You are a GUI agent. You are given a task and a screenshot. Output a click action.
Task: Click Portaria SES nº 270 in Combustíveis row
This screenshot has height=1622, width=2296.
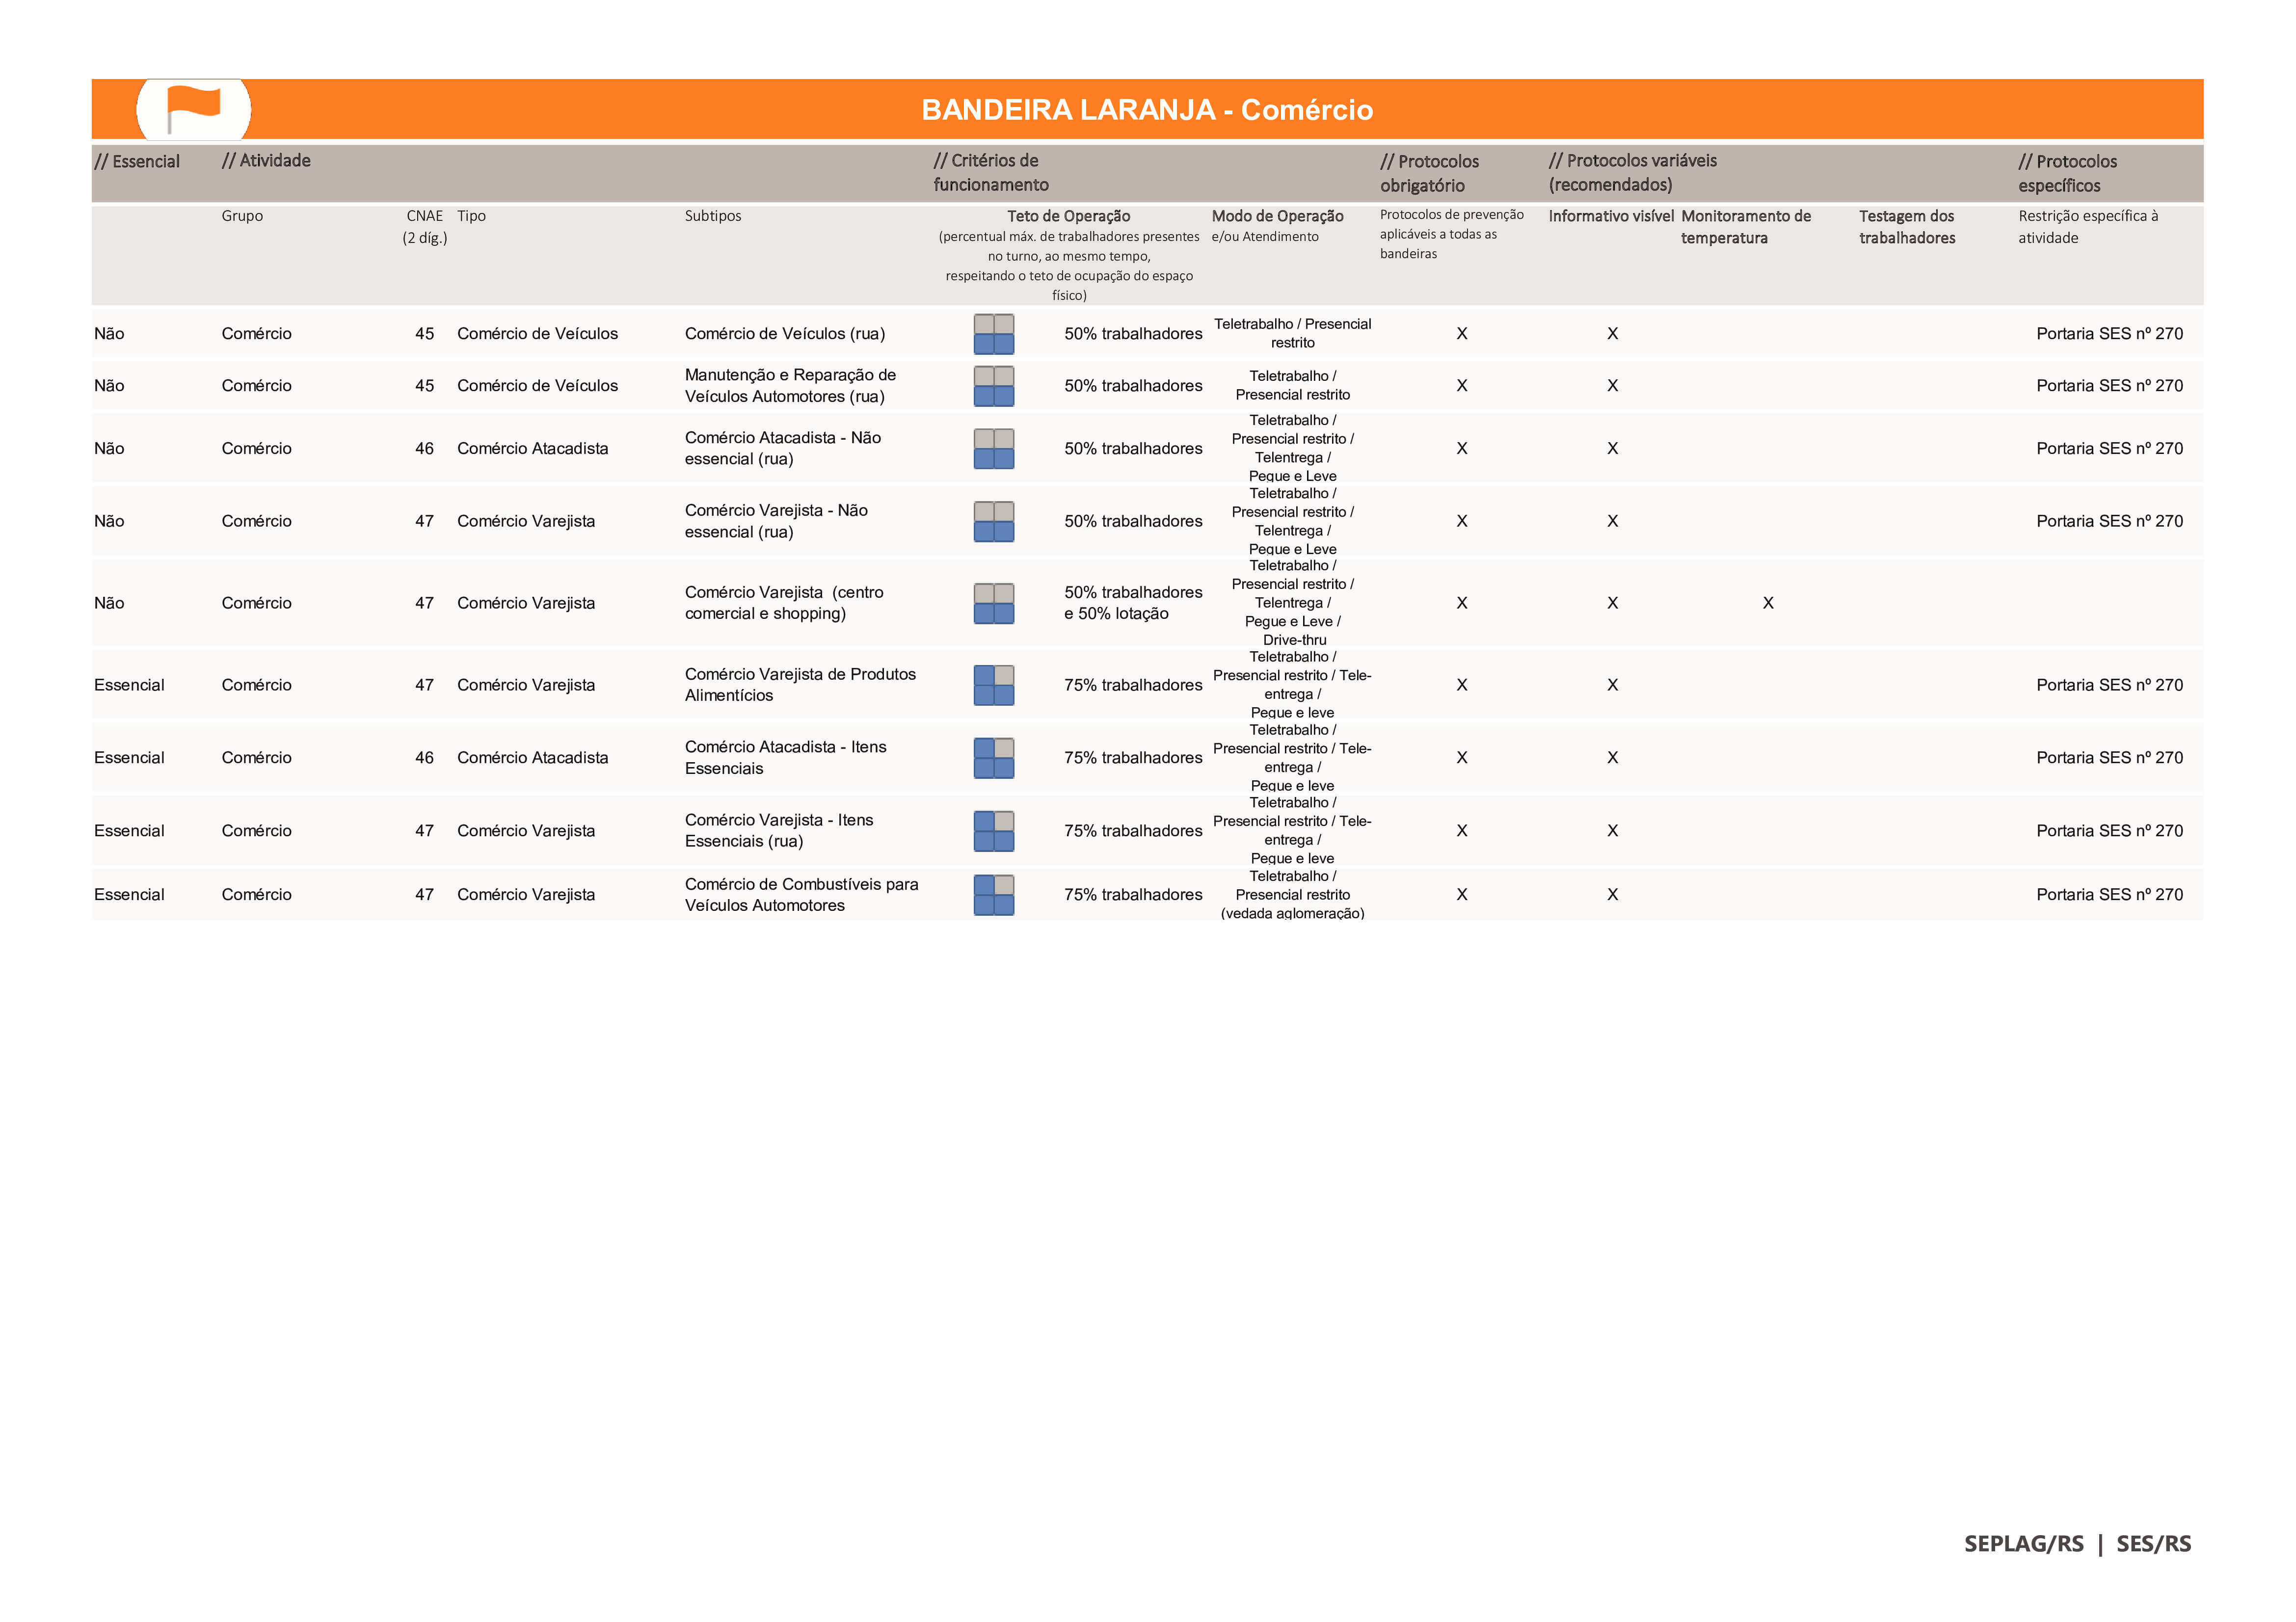pos(2109,895)
